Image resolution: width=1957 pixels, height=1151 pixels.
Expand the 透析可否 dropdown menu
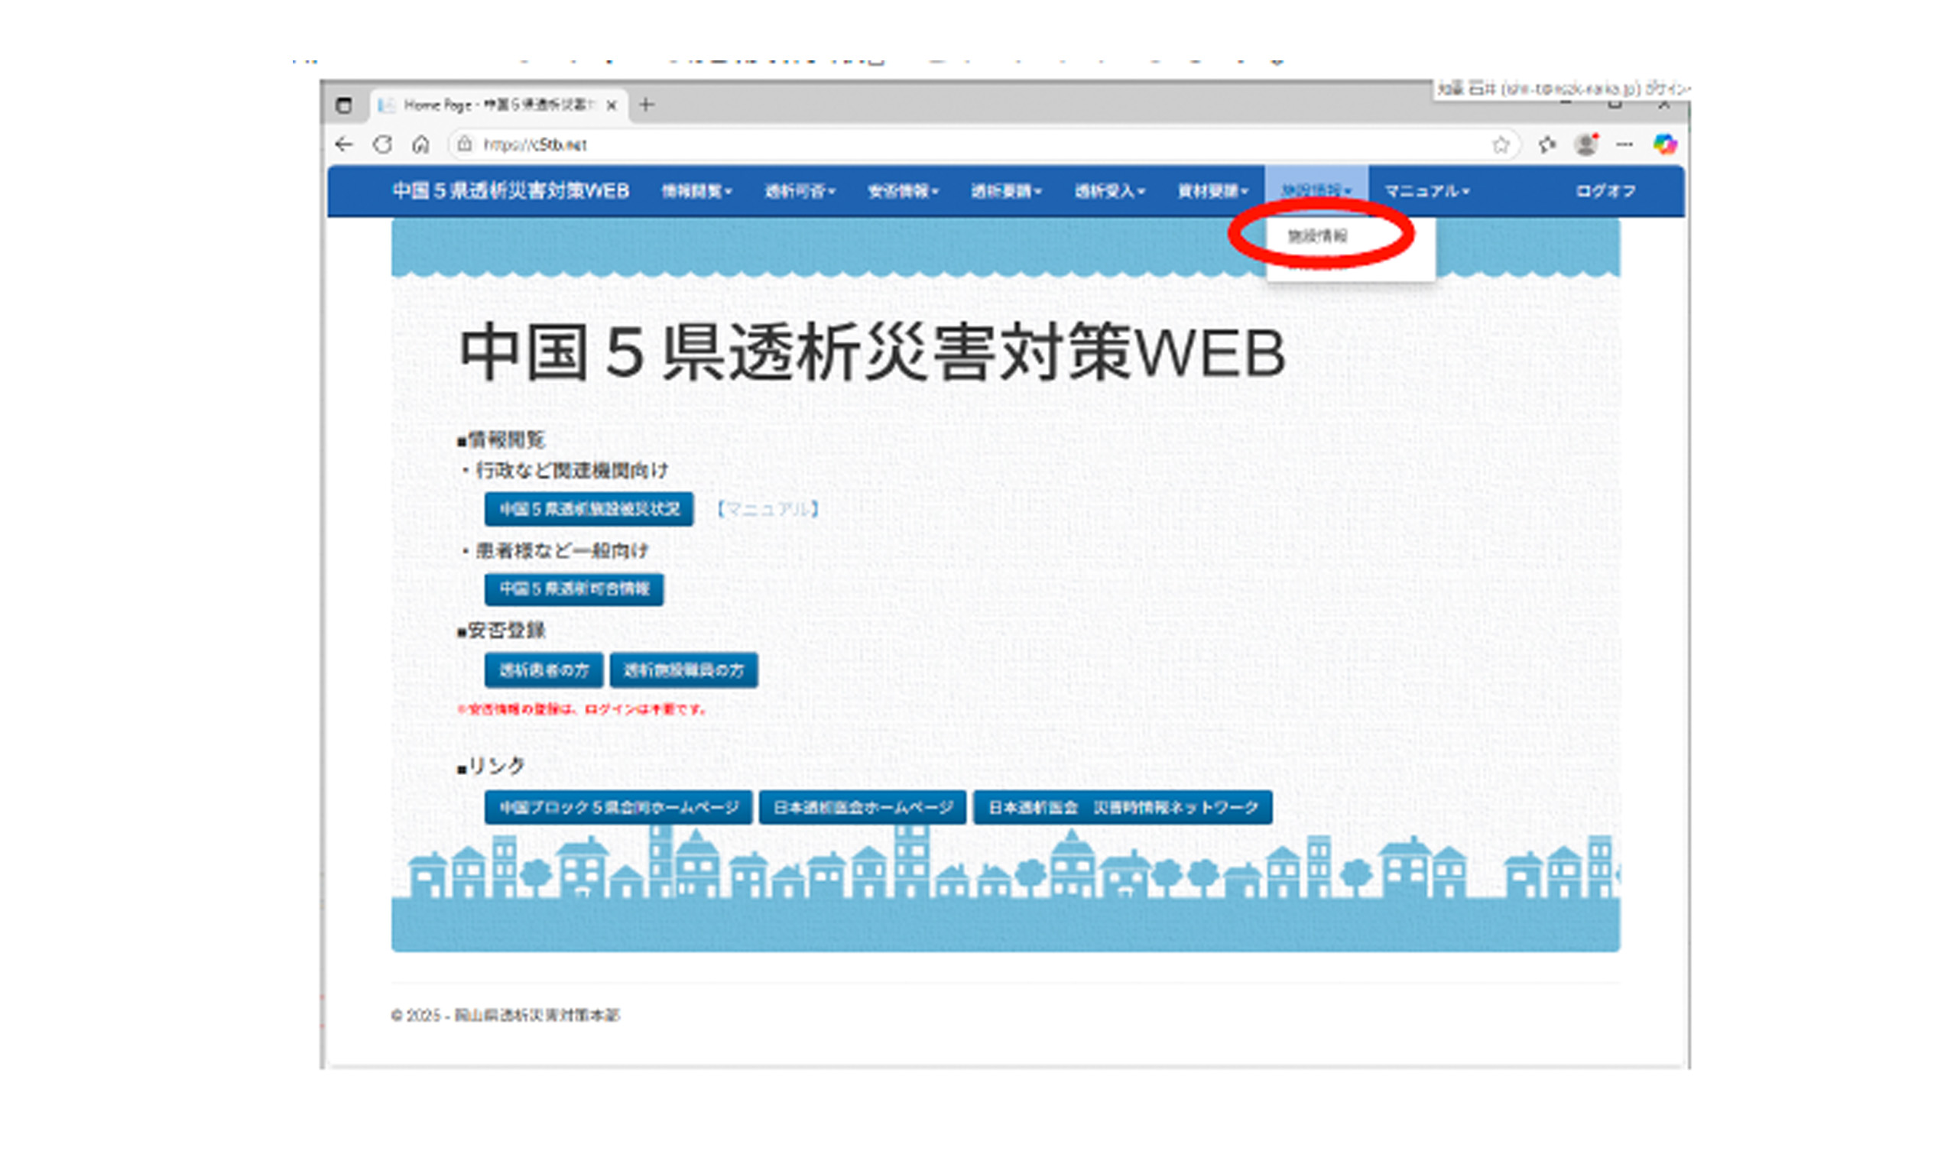(799, 191)
